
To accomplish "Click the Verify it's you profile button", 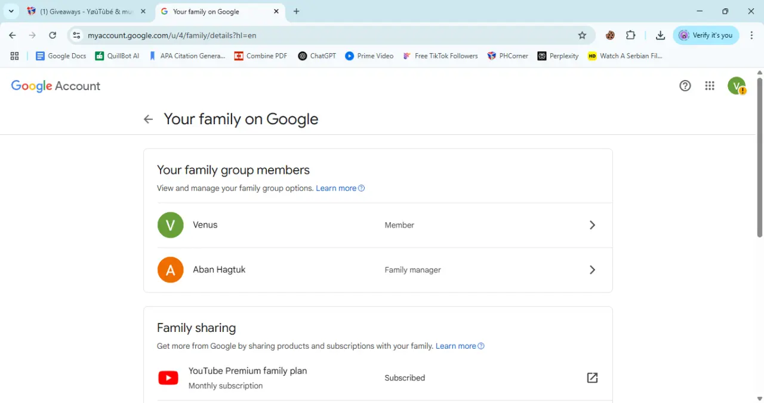I will 706,35.
